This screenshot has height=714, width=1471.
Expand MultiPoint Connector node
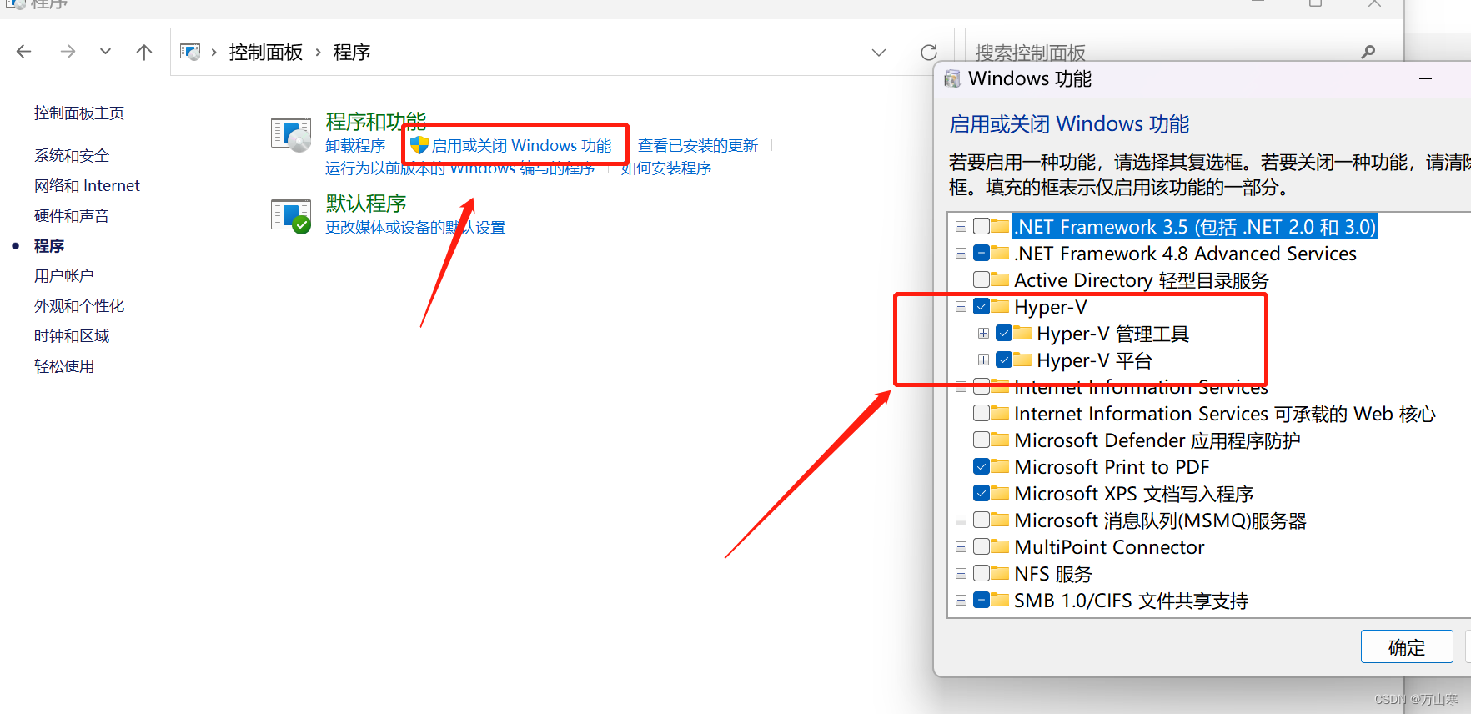pos(961,547)
